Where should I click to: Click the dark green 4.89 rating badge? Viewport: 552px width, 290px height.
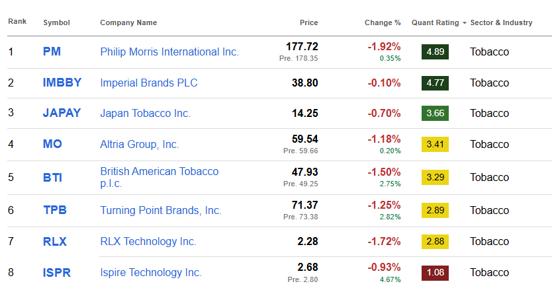[x=435, y=52]
